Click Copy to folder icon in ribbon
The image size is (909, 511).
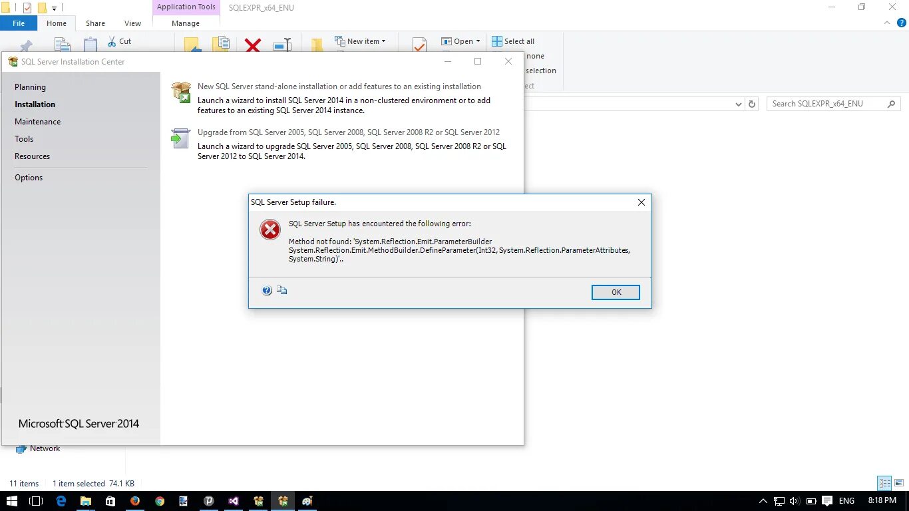coord(221,45)
